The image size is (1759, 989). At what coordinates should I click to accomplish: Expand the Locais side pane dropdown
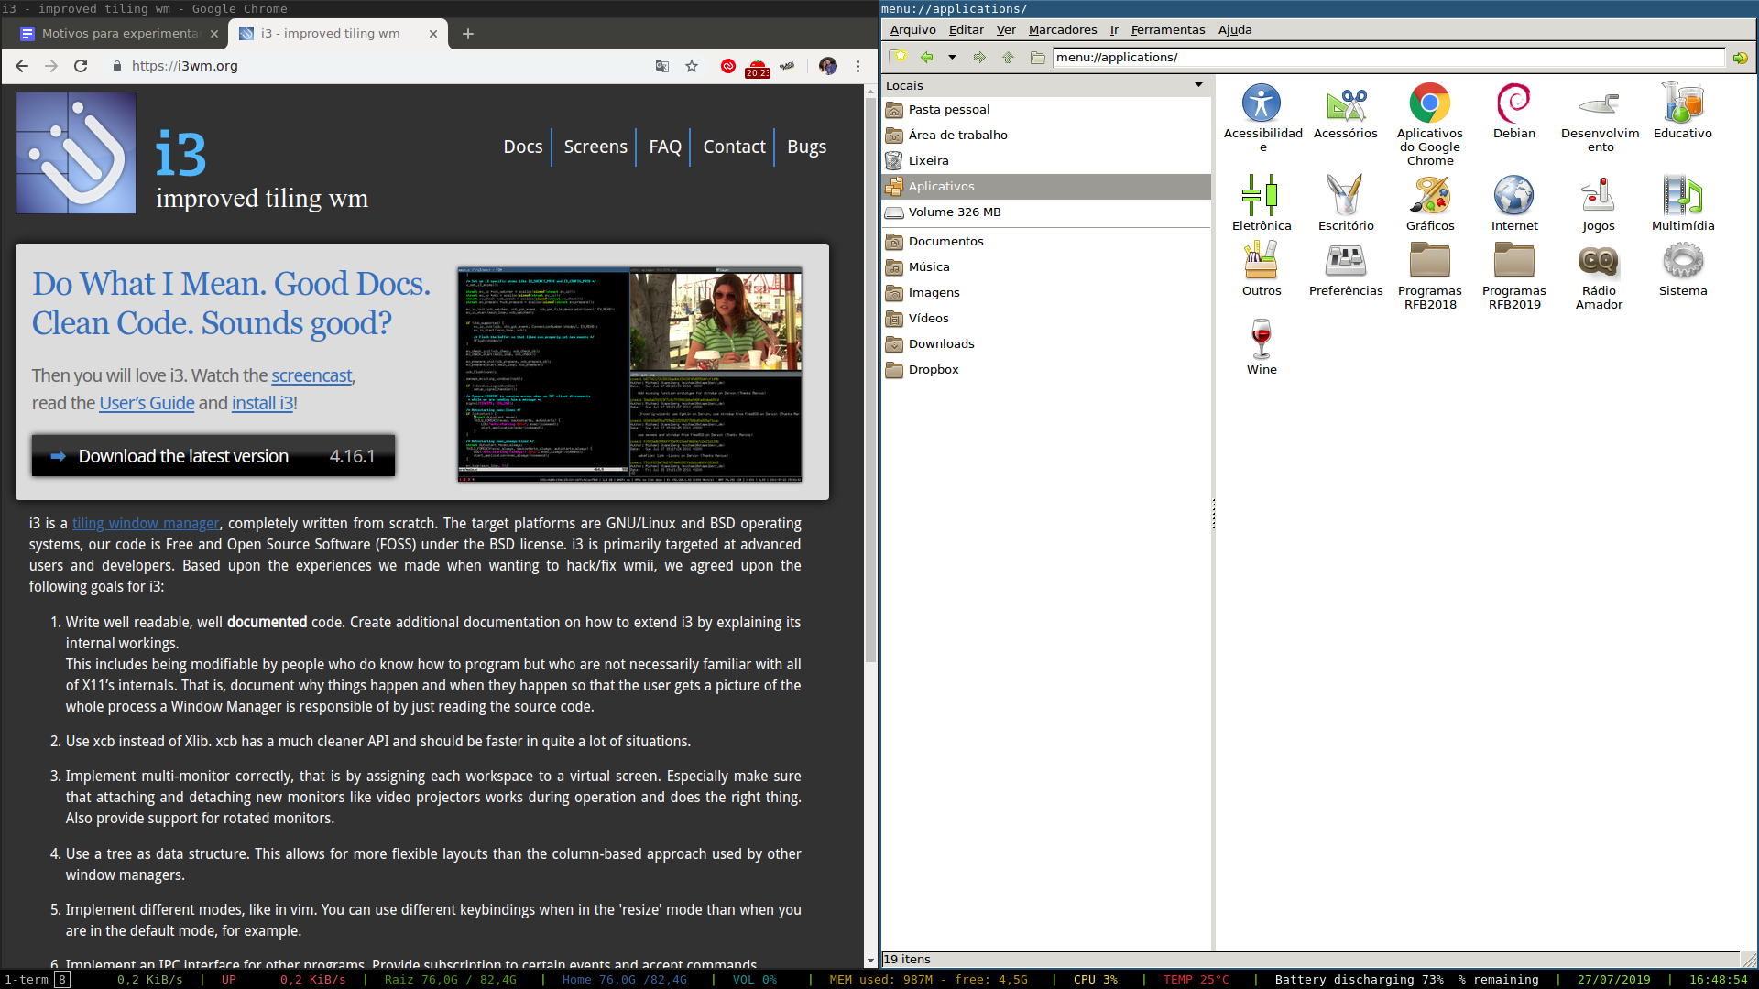coord(1198,85)
